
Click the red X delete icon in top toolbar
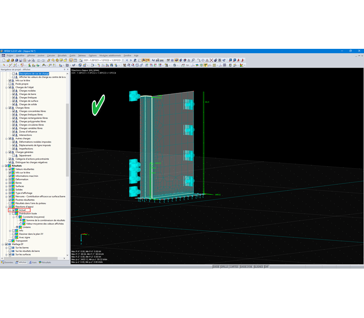coord(211,60)
